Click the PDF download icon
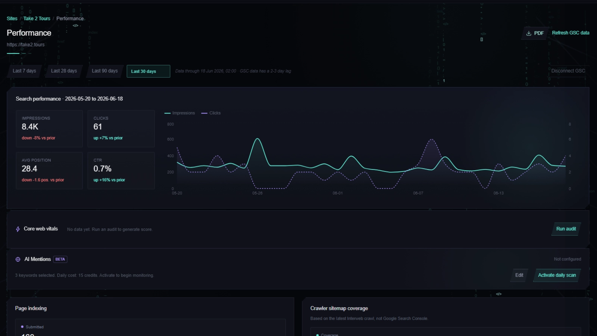The image size is (597, 336). pyautogui.click(x=529, y=33)
